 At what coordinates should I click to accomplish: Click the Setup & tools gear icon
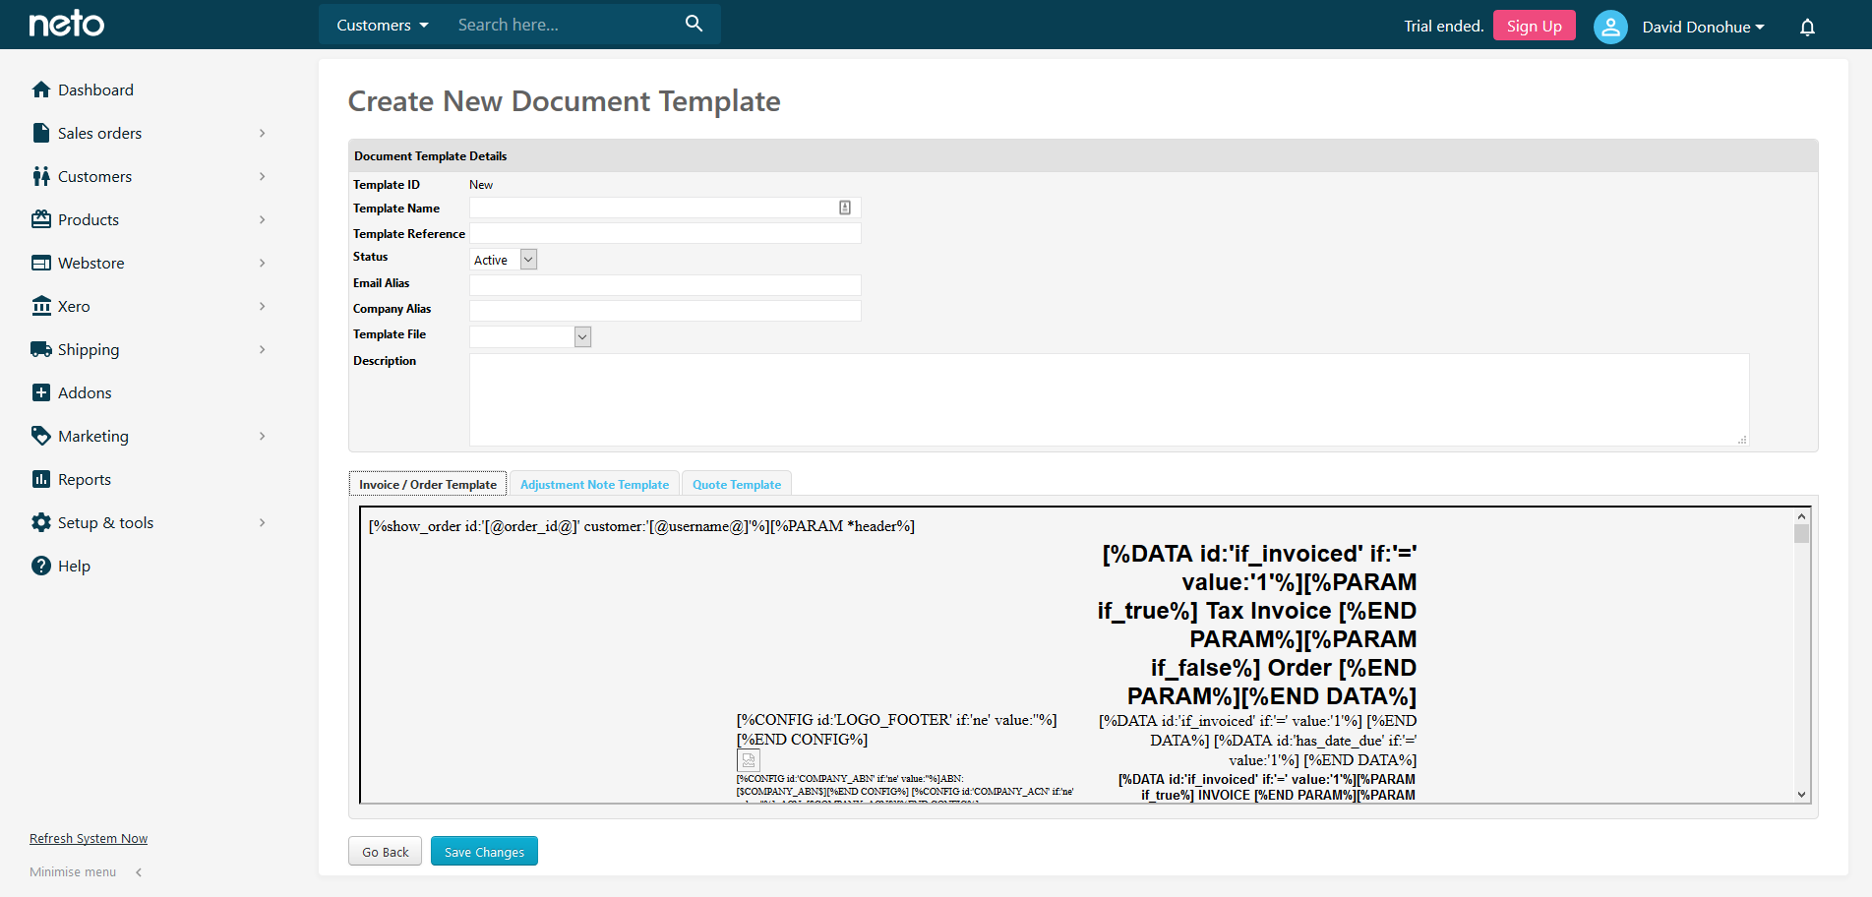click(41, 522)
